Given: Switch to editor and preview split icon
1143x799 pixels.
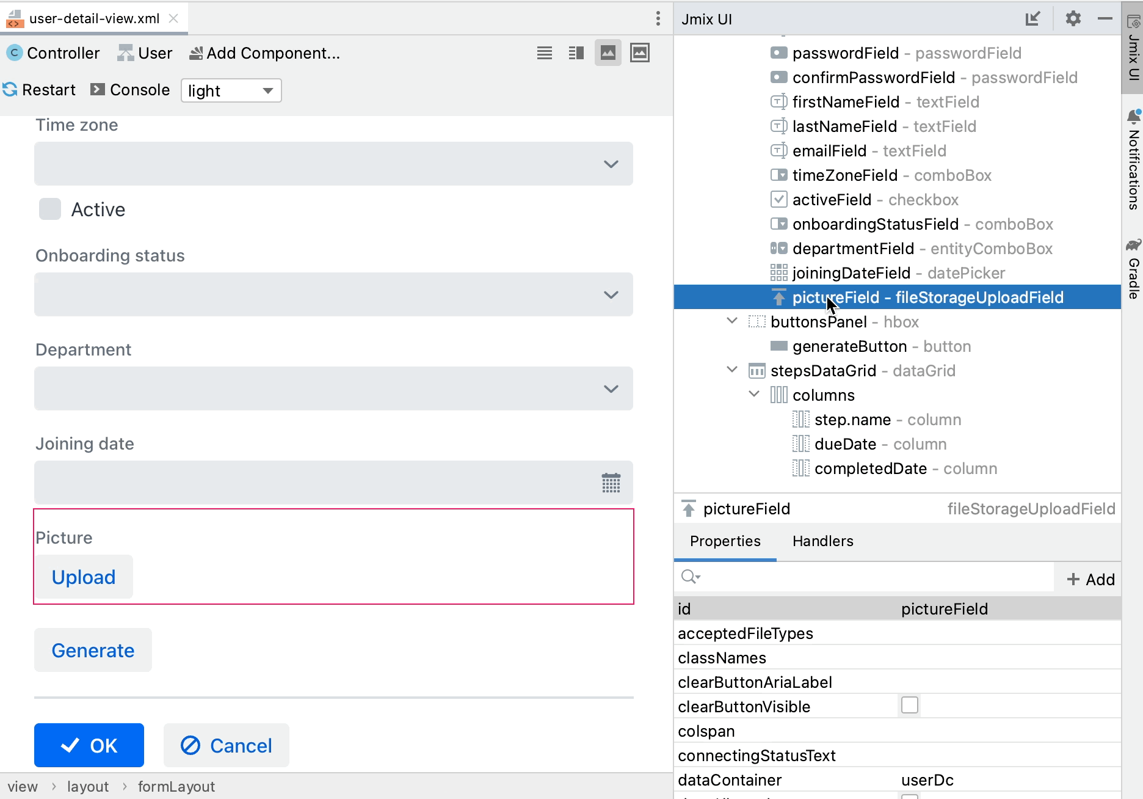Looking at the screenshot, I should (x=576, y=53).
